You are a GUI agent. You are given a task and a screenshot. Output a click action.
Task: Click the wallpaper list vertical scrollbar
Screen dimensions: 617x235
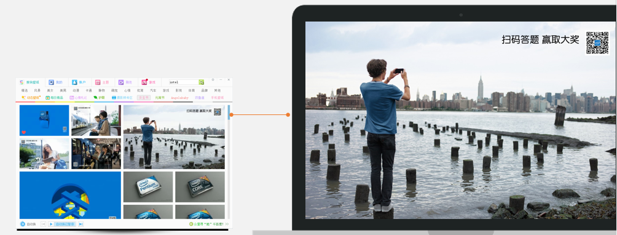tap(229, 161)
